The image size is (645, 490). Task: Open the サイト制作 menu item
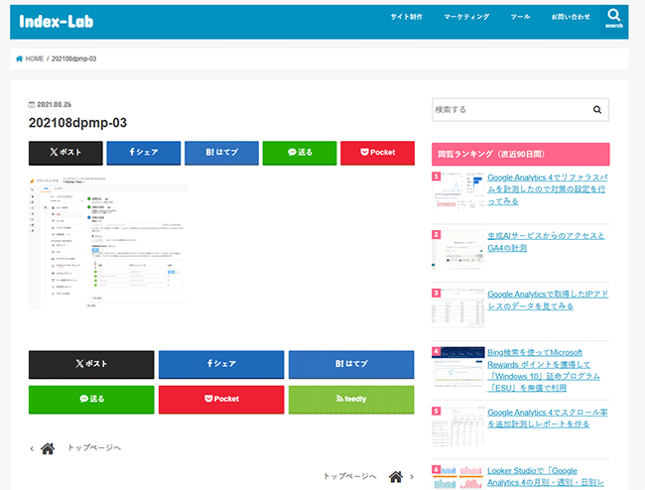pos(407,17)
